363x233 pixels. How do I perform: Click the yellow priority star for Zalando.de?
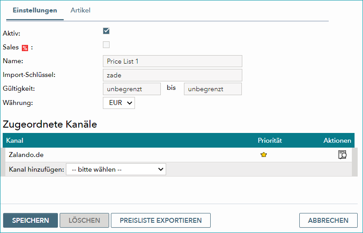point(263,155)
